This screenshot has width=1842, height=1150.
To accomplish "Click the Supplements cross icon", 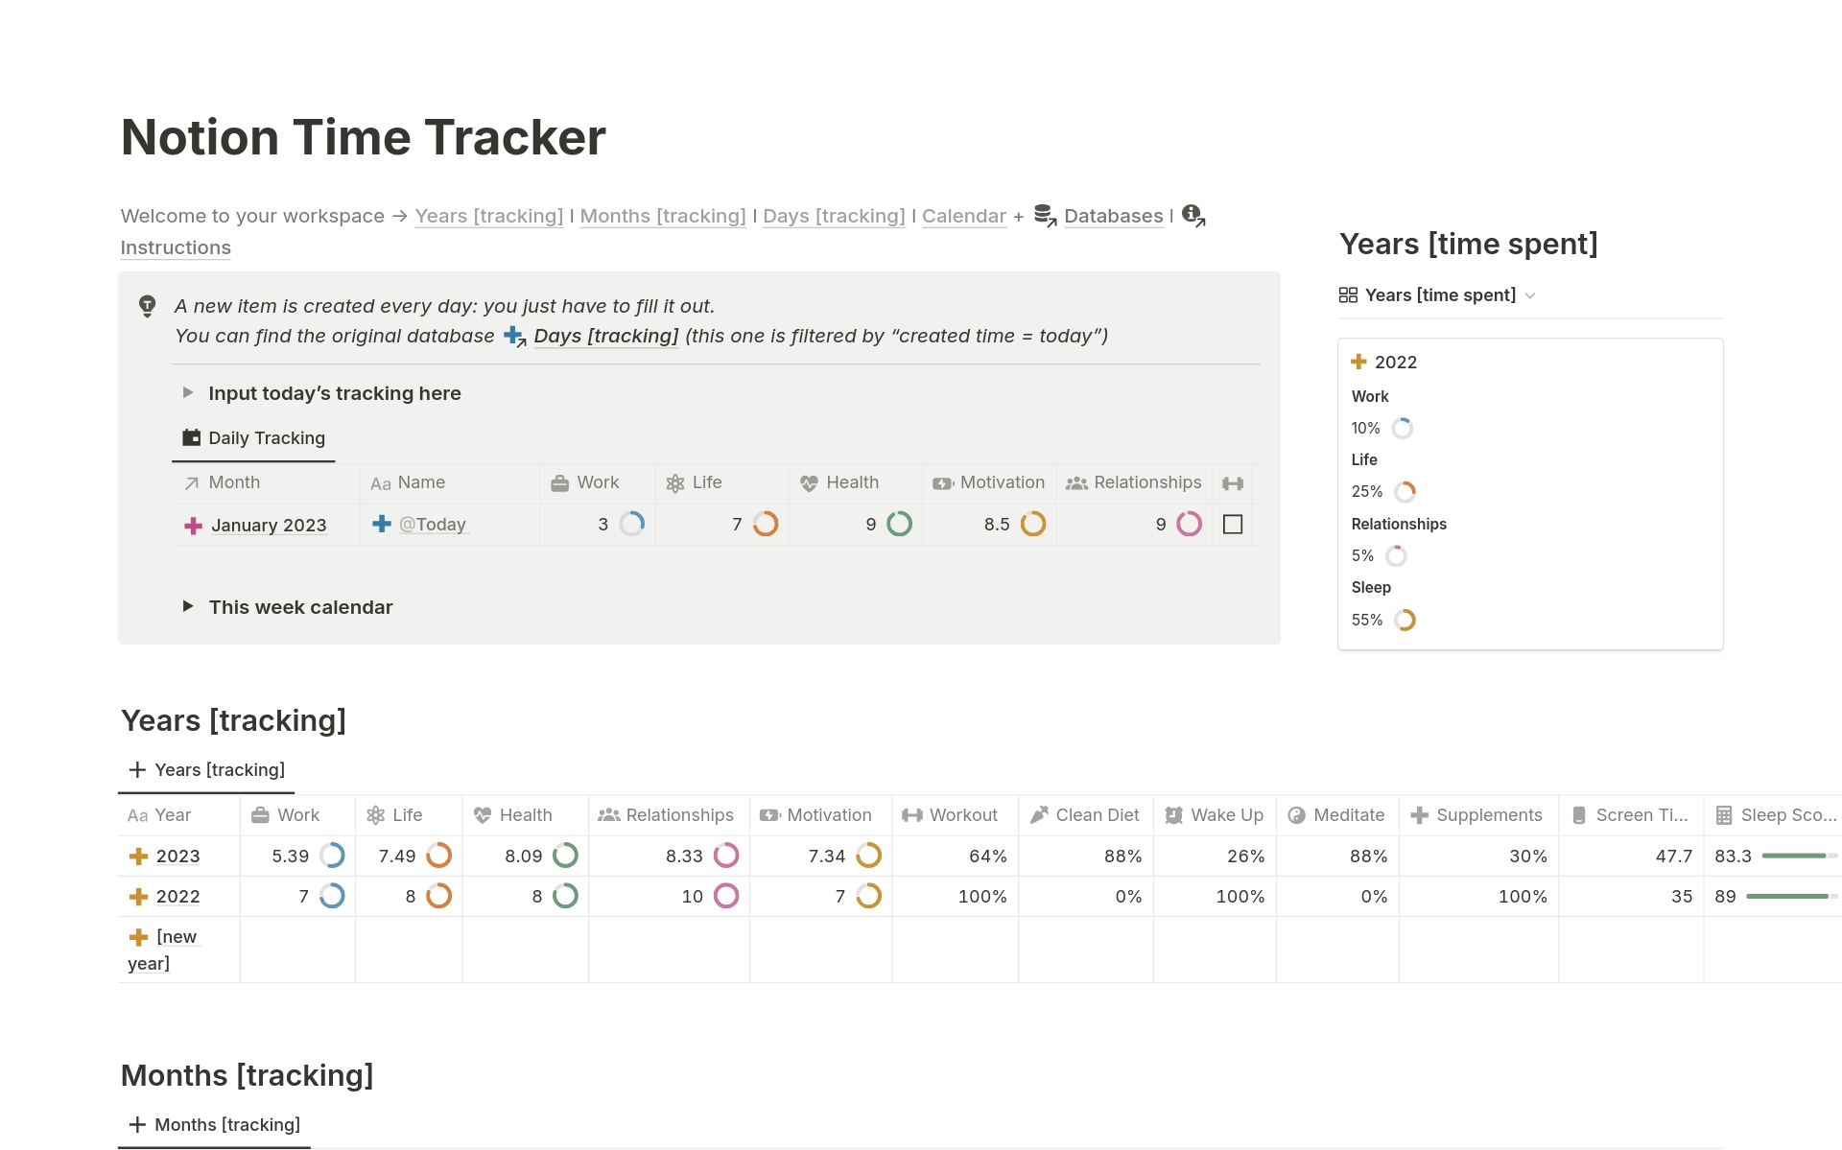I will (x=1419, y=815).
